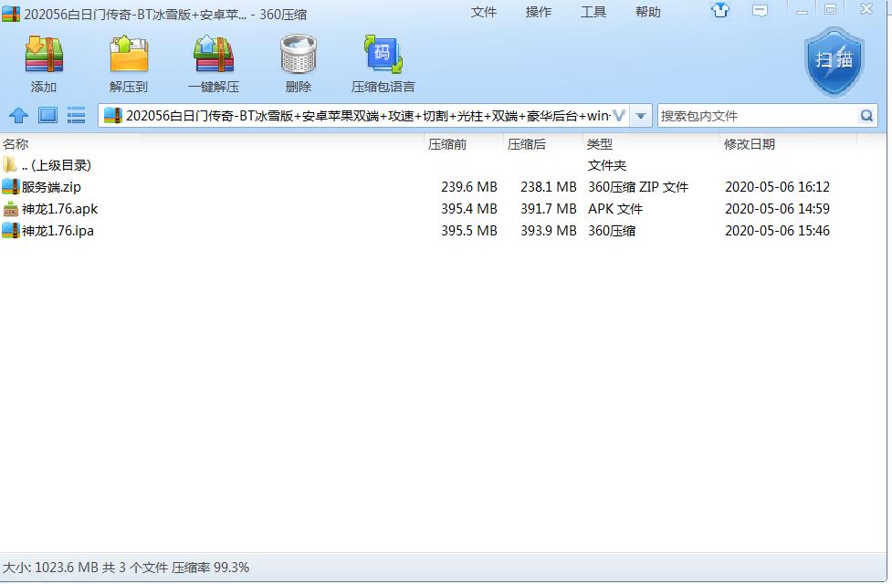
Task: Click the parent directory folder icon
Action: click(10, 165)
